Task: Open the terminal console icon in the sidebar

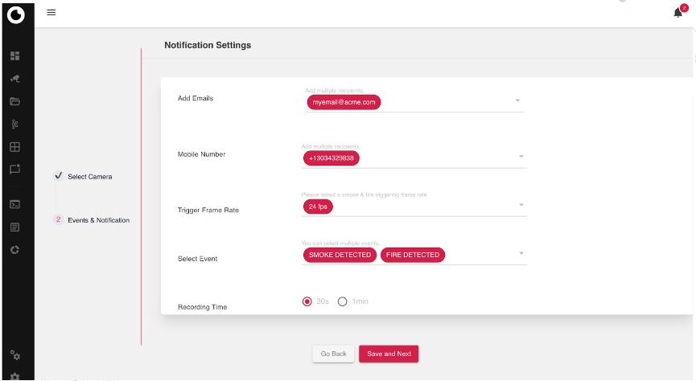Action: click(x=15, y=205)
